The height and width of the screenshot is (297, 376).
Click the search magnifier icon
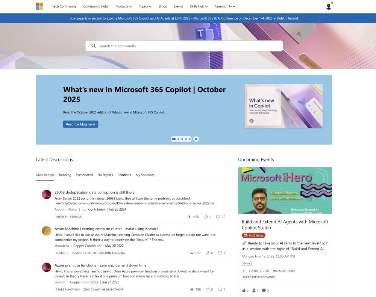(x=94, y=46)
